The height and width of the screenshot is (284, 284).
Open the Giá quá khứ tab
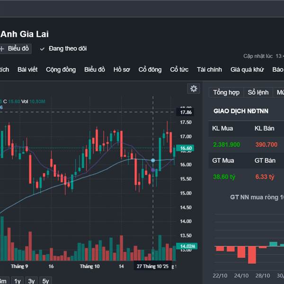point(247,70)
